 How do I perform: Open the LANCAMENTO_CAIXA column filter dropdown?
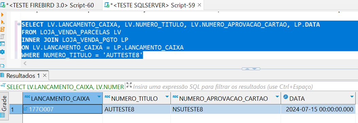(99, 97)
